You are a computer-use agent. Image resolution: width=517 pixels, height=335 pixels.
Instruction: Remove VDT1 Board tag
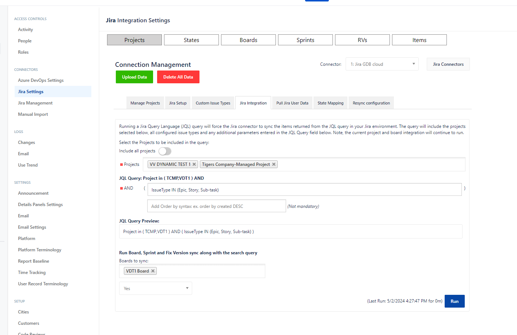click(153, 271)
